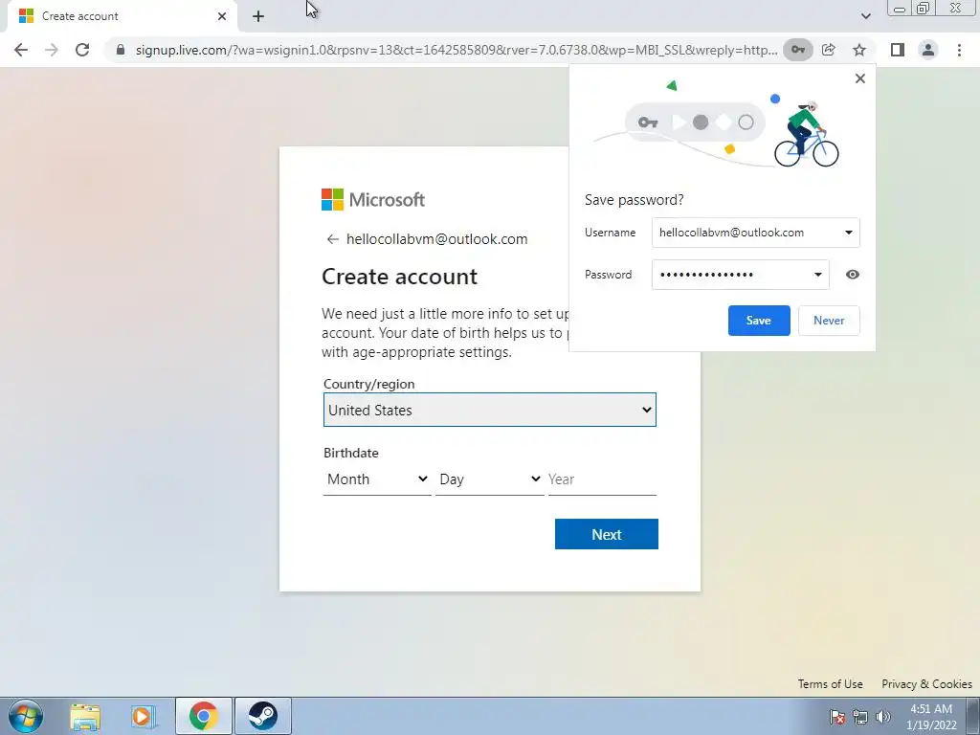The height and width of the screenshot is (735, 980).
Task: Go back using Chrome's back arrow
Action: 21,50
